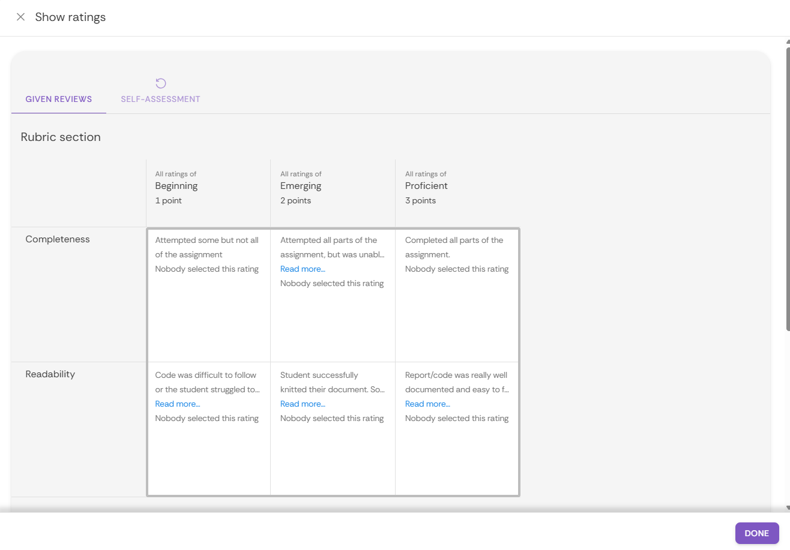Viewport: 790px width, 550px height.
Task: Select the Emerging 2 points column header
Action: (301, 187)
